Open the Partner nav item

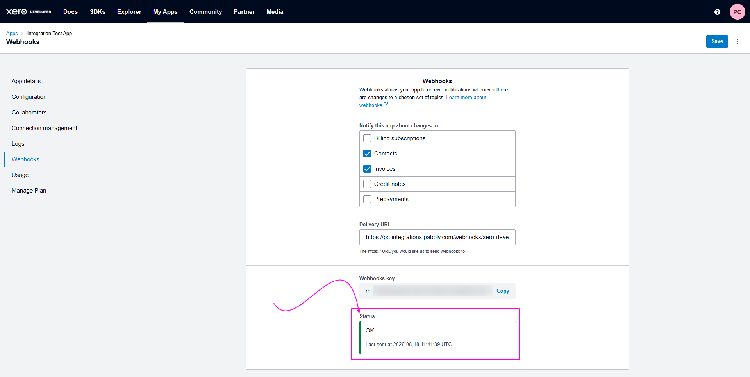[245, 12]
